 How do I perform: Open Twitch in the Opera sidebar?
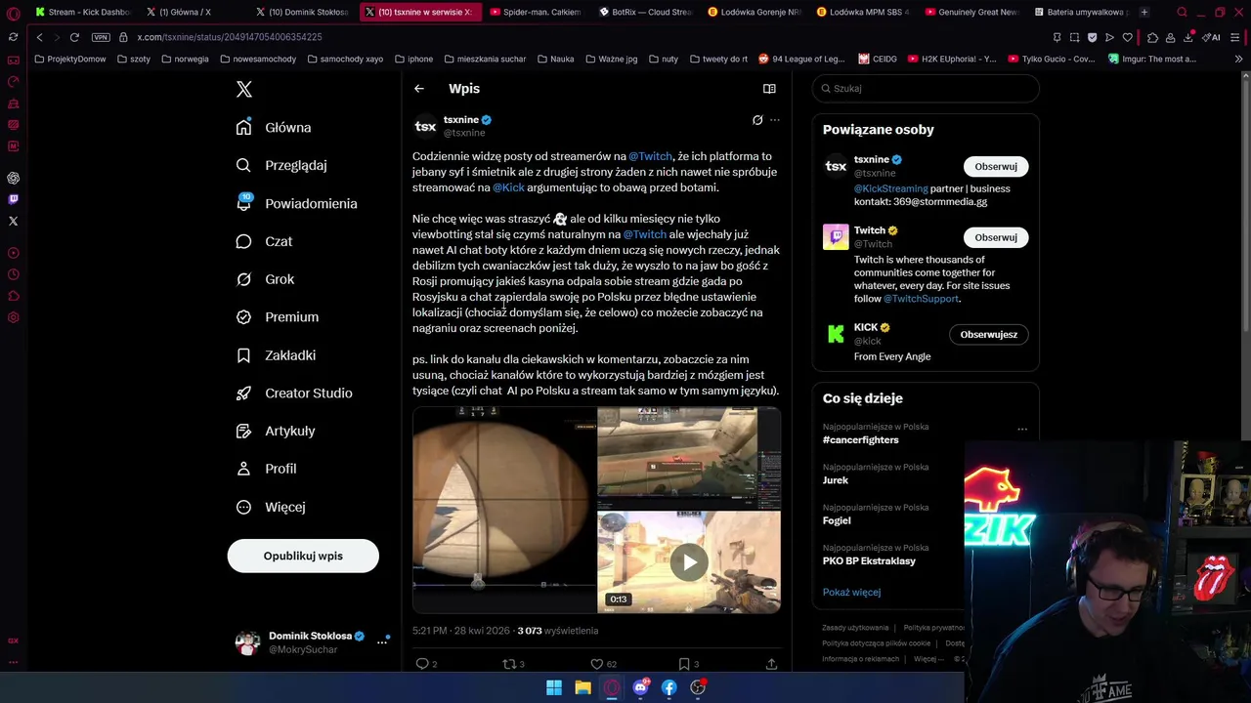tap(13, 199)
